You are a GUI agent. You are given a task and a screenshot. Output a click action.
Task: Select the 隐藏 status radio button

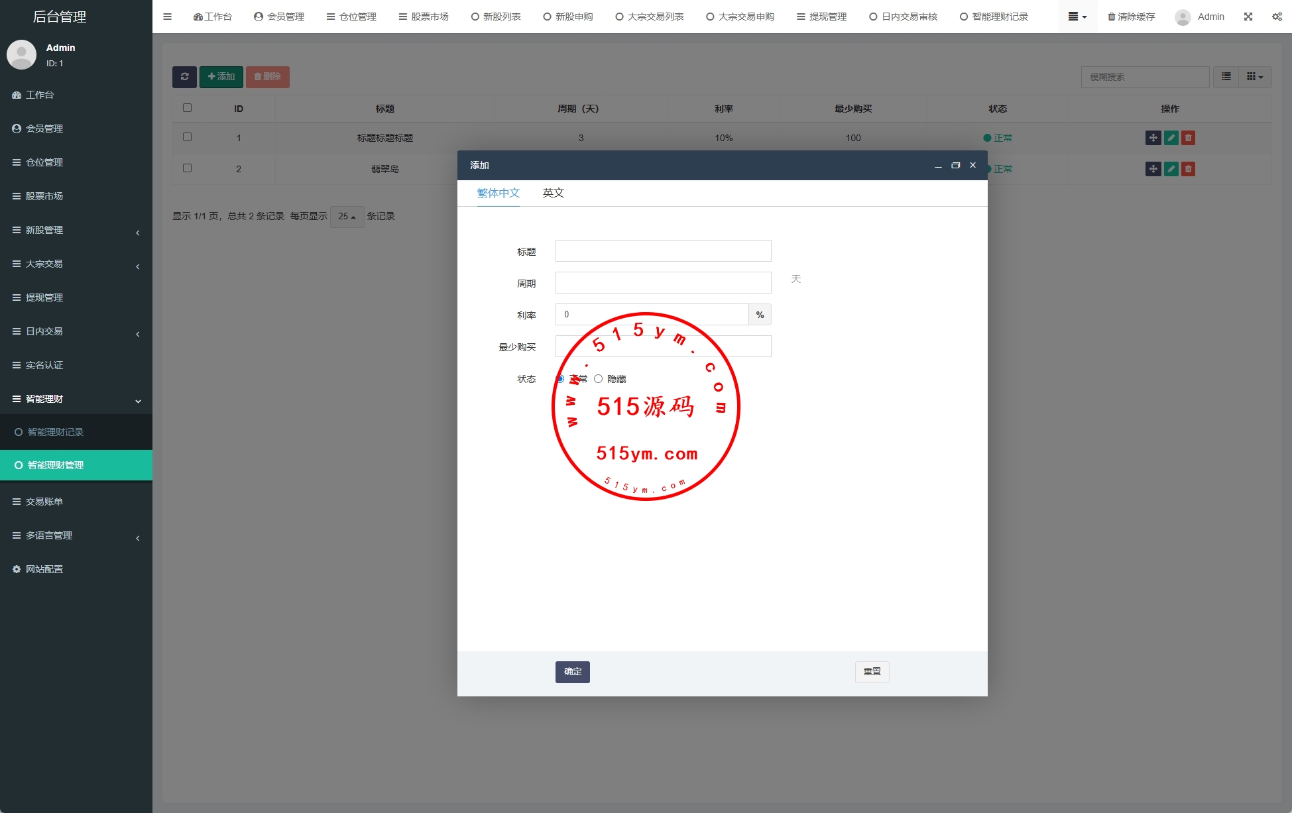click(x=599, y=379)
